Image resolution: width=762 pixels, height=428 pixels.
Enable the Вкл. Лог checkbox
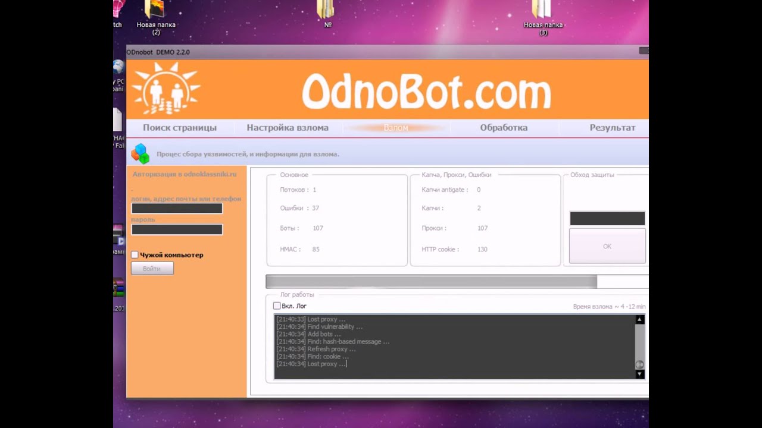[277, 306]
